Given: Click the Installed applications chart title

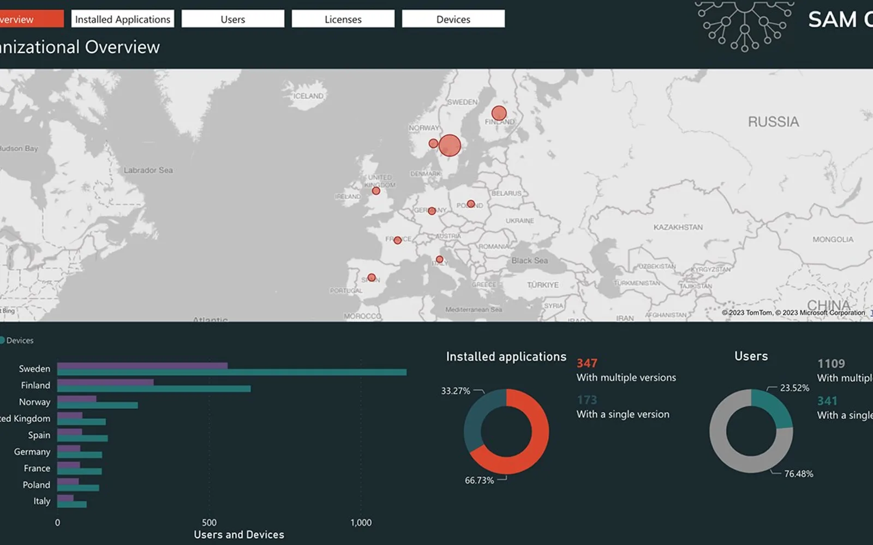Looking at the screenshot, I should pos(506,356).
